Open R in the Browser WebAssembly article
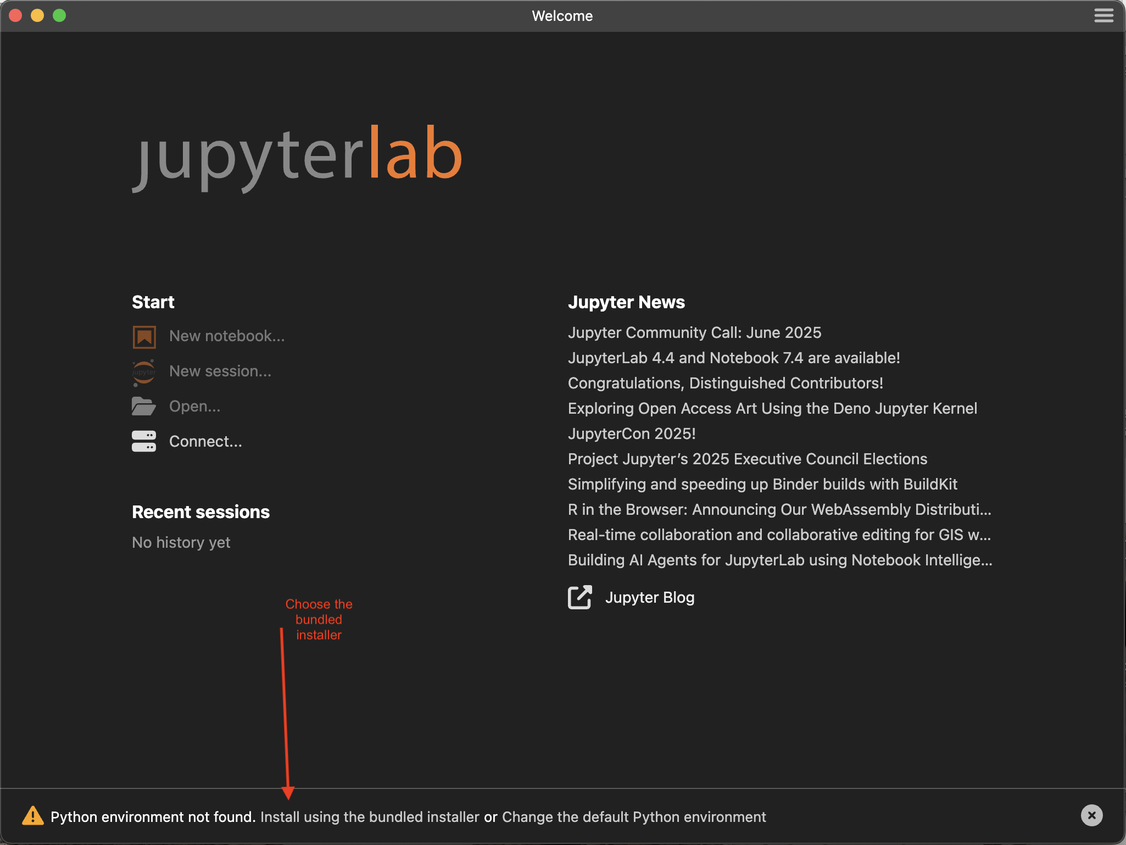 click(x=780, y=510)
